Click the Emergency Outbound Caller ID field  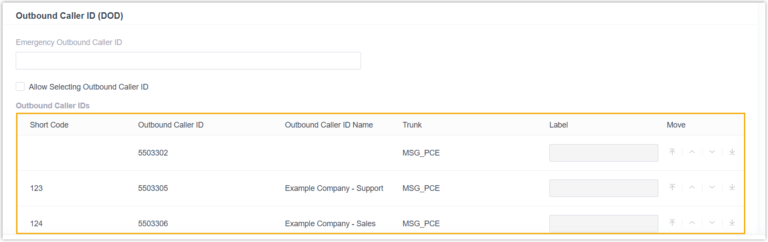(188, 61)
